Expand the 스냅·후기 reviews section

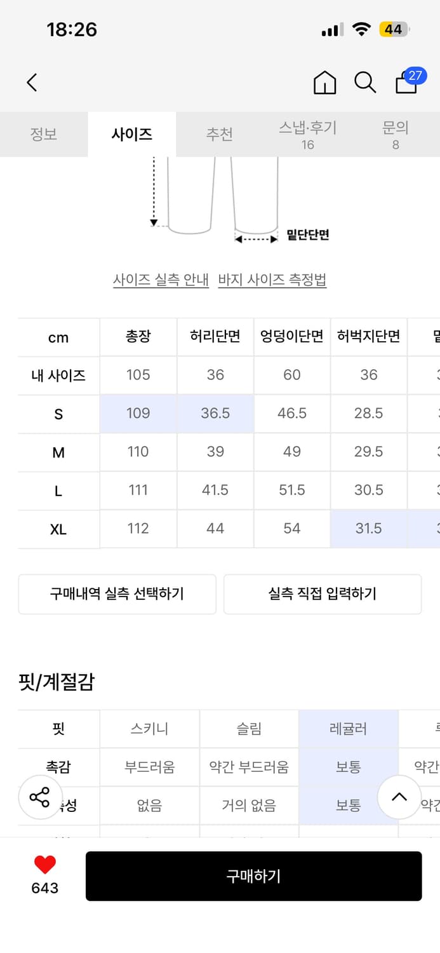tap(308, 135)
